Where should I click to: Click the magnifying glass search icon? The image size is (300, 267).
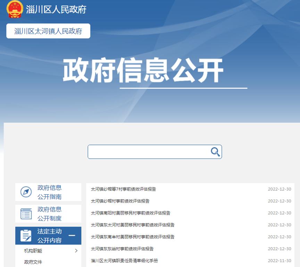point(215,152)
